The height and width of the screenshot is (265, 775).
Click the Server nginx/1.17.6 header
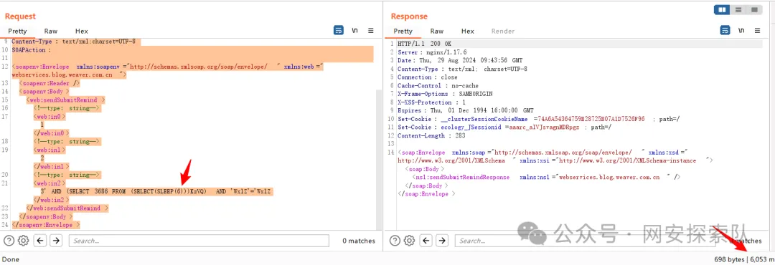432,52
